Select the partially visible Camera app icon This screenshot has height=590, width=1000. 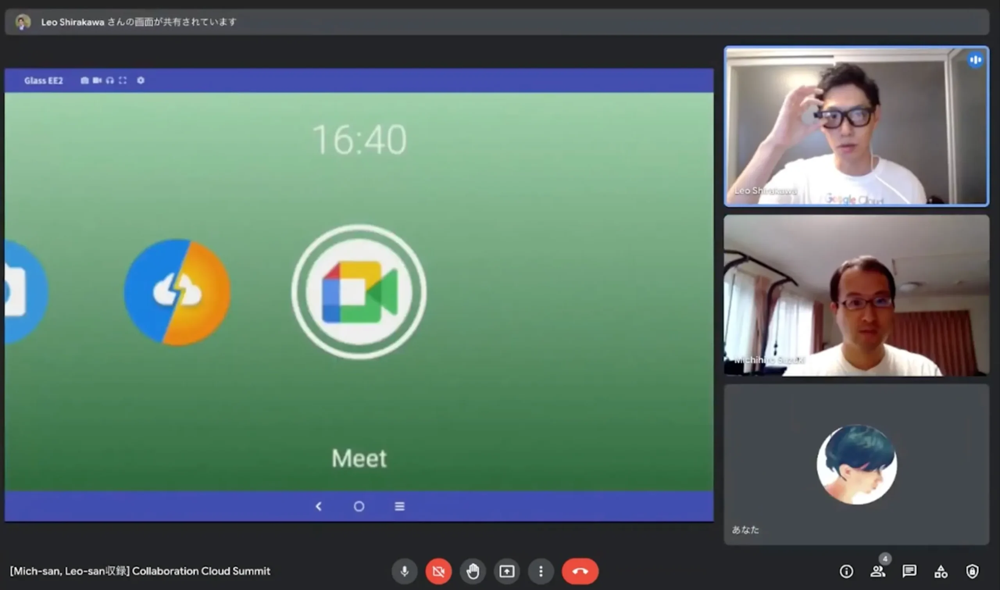26,292
